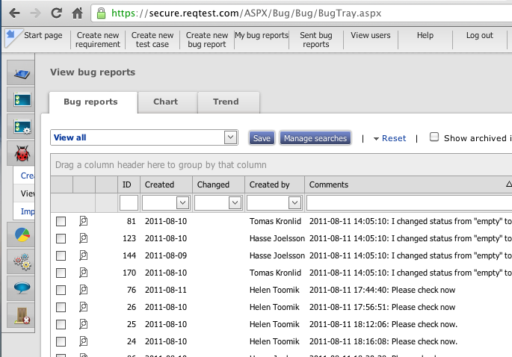Click the ID column filter field

(x=129, y=202)
